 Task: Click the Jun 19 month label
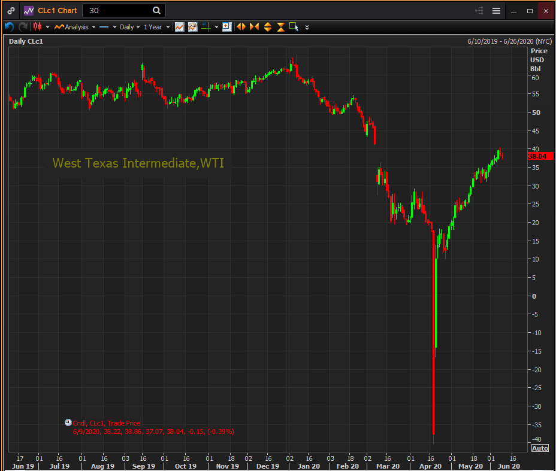click(x=23, y=466)
